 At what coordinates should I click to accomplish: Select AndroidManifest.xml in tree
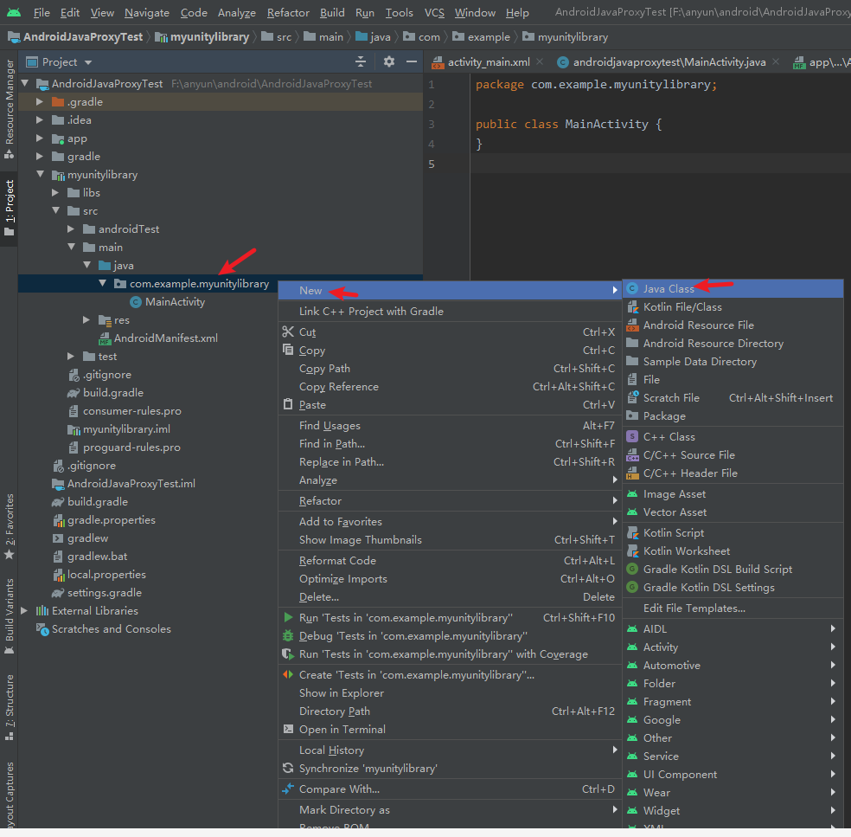165,338
